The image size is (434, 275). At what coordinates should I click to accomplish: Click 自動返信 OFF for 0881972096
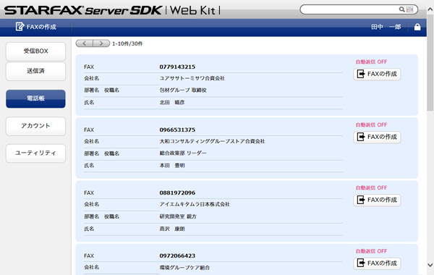[371, 187]
